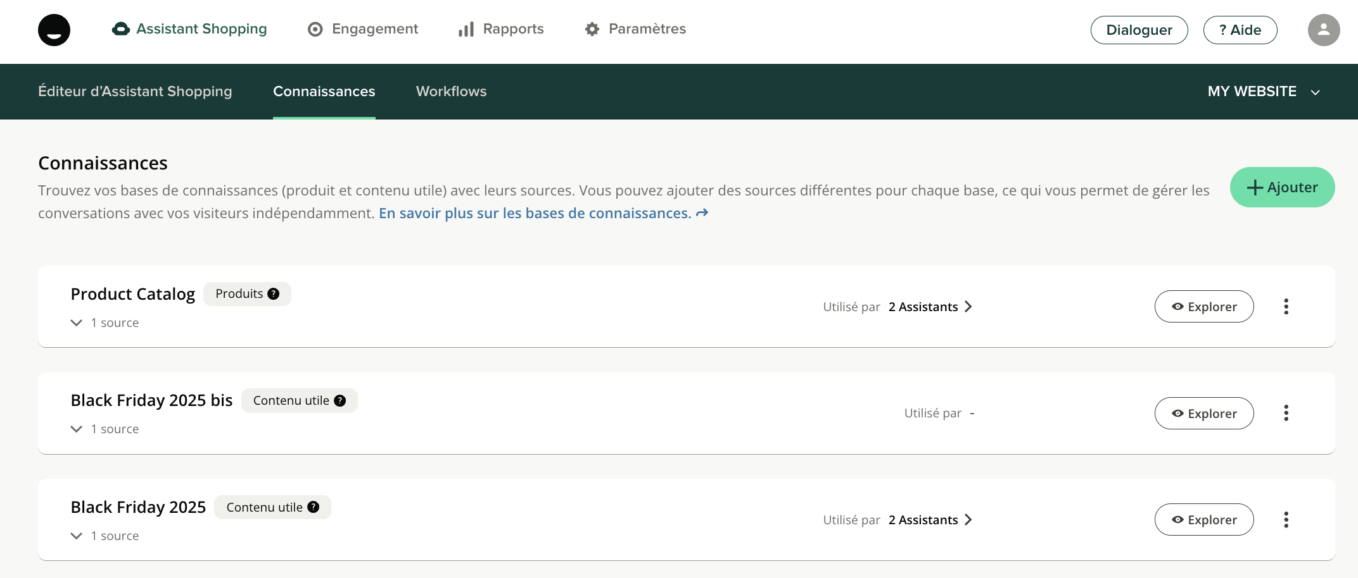Click help icon on Black Friday 2025 tag
This screenshot has height=578, width=1358.
[x=314, y=507]
